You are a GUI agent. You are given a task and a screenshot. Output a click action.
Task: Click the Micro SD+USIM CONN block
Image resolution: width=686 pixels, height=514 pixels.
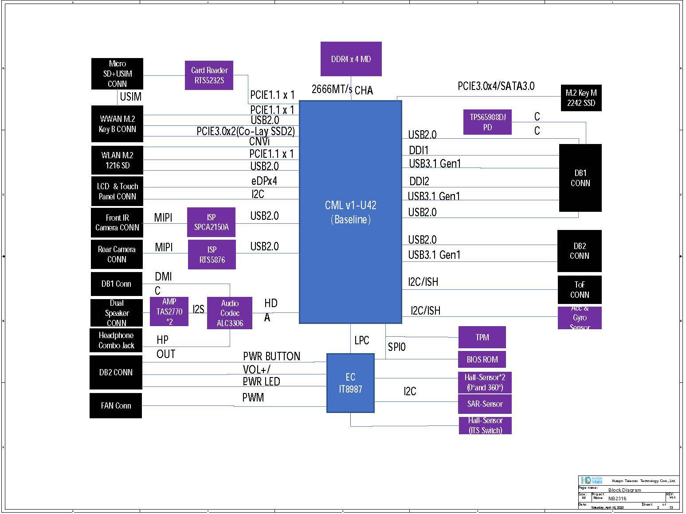point(117,74)
